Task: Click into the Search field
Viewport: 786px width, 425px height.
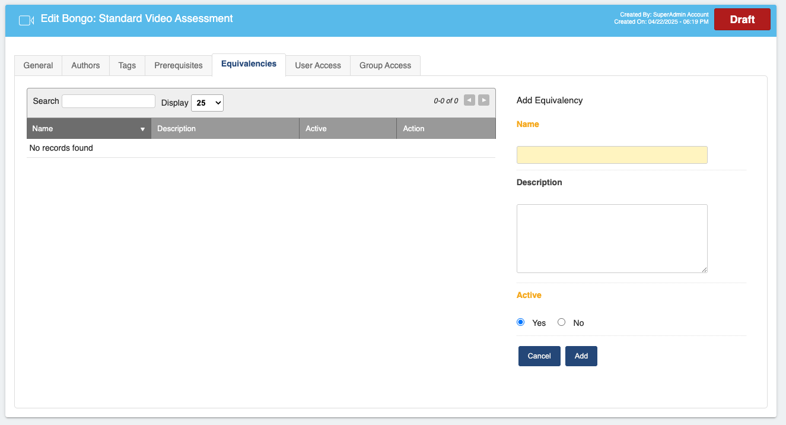Action: tap(109, 101)
